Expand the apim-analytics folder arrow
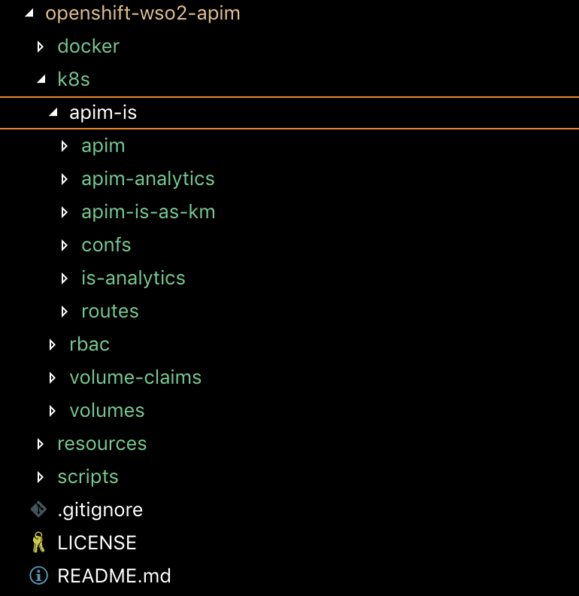The image size is (579, 596). click(65, 179)
